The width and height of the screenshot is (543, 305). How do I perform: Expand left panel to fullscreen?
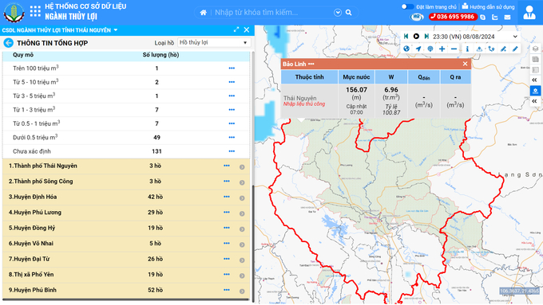pos(236,29)
